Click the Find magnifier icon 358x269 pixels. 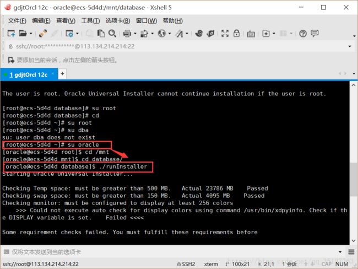click(112, 34)
